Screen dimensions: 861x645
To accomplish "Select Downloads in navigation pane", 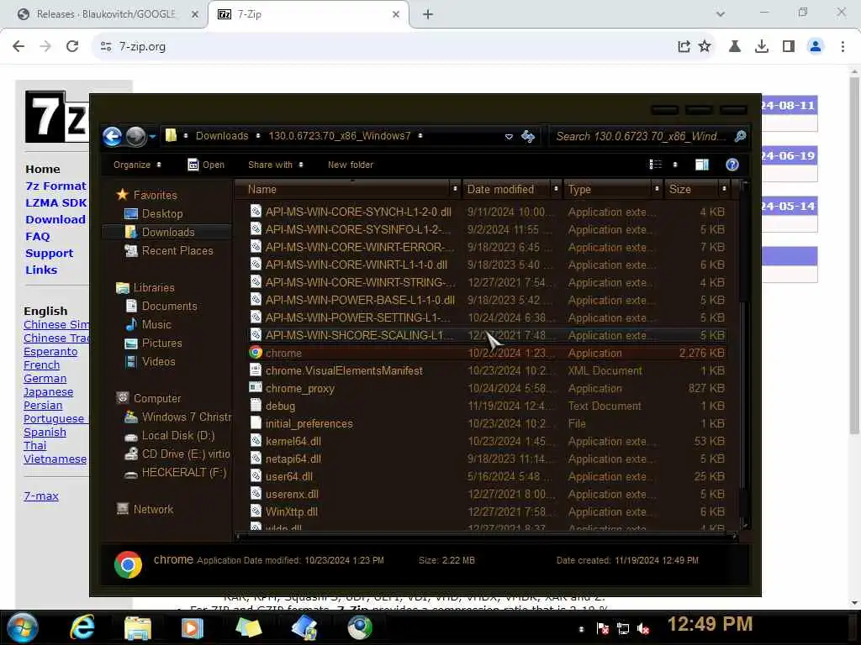I will click(x=168, y=232).
